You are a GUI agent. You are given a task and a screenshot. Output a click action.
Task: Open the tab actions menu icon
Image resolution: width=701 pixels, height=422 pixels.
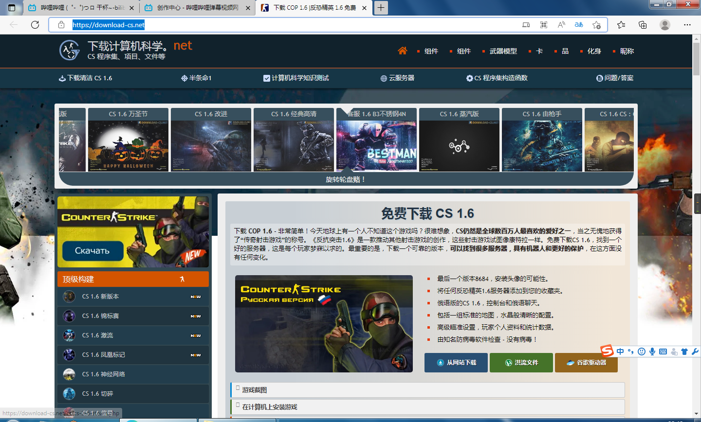click(x=12, y=8)
